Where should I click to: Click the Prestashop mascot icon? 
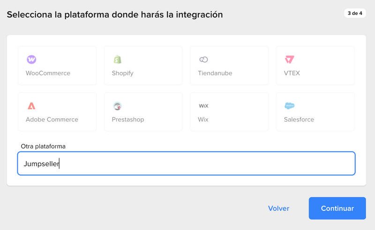(117, 106)
